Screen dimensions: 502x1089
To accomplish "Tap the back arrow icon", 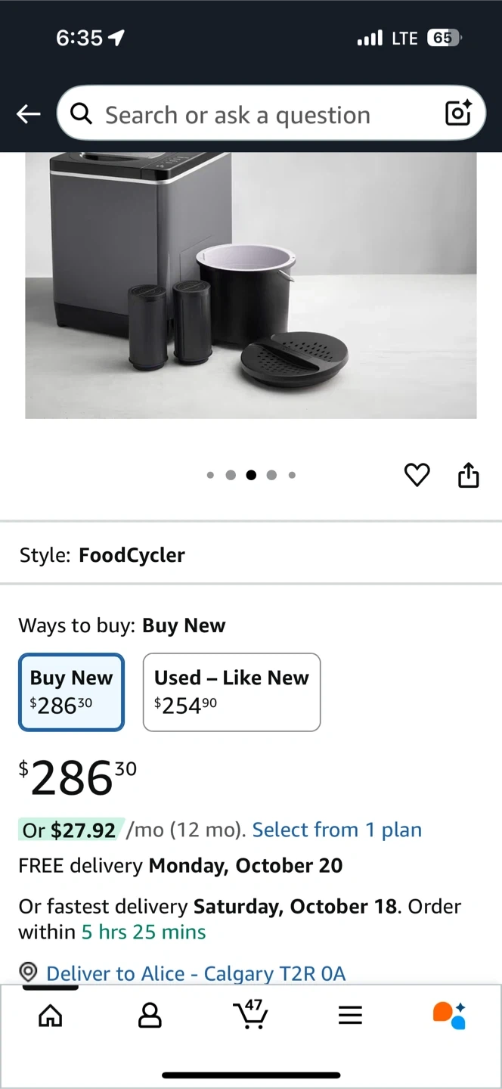I will (29, 114).
